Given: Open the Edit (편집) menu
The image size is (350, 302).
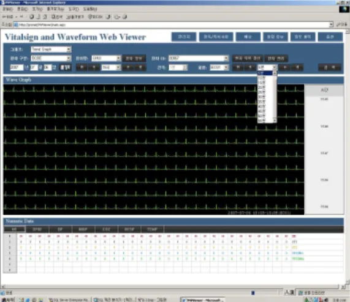Looking at the screenshot, I should (23, 9).
